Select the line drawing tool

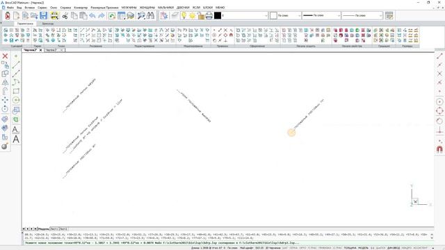[x=16, y=65]
